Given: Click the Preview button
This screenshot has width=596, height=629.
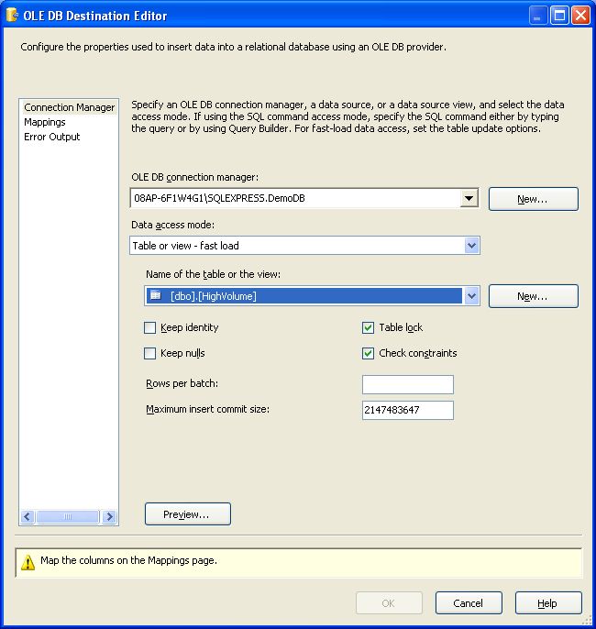Looking at the screenshot, I should 187,514.
